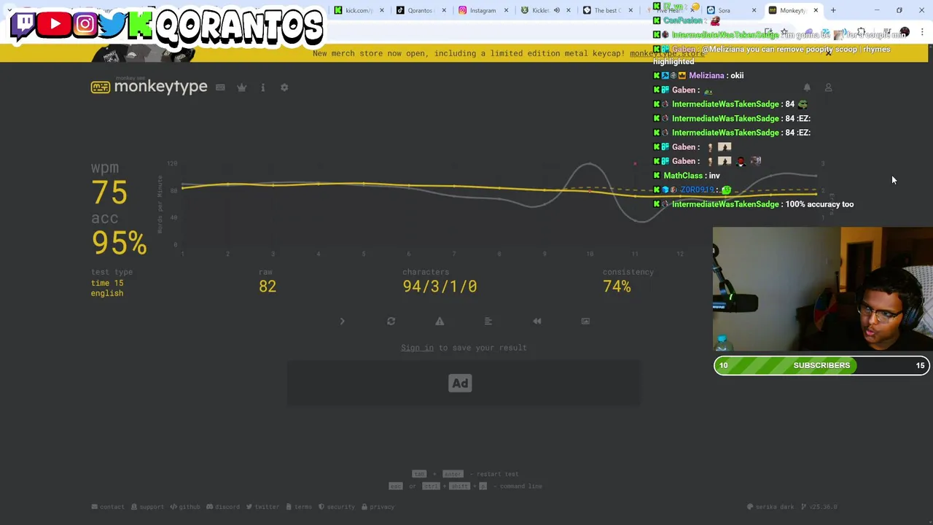This screenshot has width=933, height=525.
Task: Open the browser three-dot menu
Action: coord(922,33)
